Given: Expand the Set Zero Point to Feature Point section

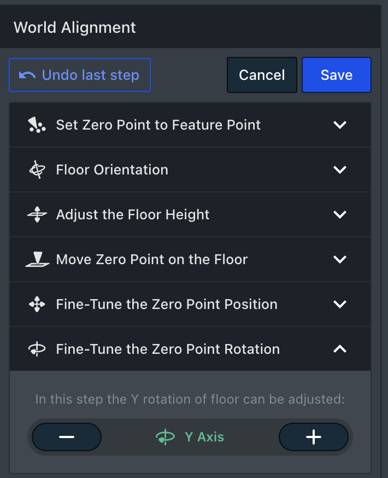Looking at the screenshot, I should point(340,125).
